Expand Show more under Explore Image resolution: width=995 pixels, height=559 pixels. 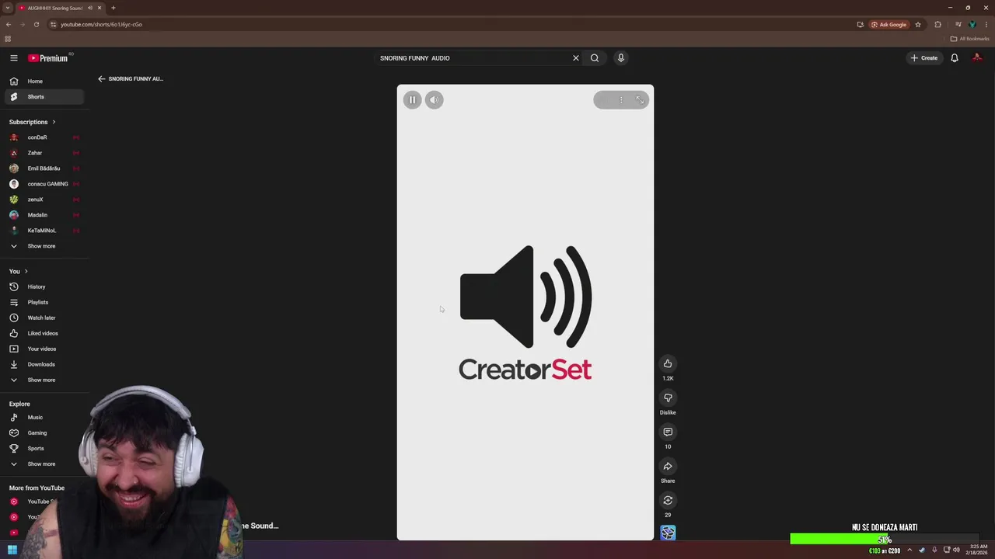pos(44,464)
